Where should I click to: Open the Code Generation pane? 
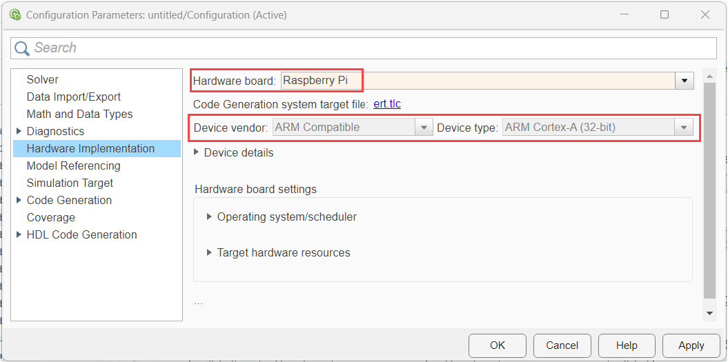pyautogui.click(x=69, y=200)
